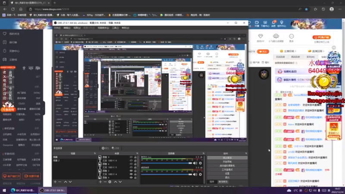Image resolution: width=345 pixels, height=194 pixels.
Task: Click the 停止推流 button
Action: pos(227,158)
